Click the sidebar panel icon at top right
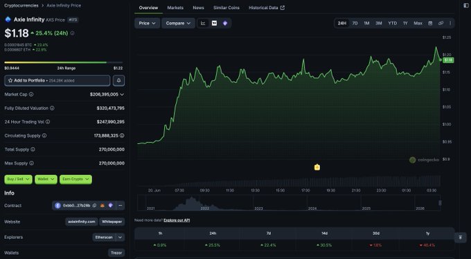Viewport: 471px width, 259px height. tap(466, 6)
